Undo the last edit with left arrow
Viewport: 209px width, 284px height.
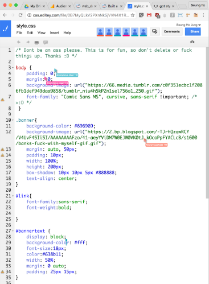19,42
